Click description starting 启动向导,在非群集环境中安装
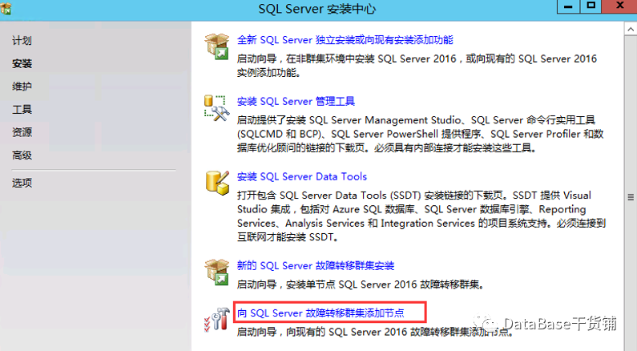637x351 pixels. (417, 66)
